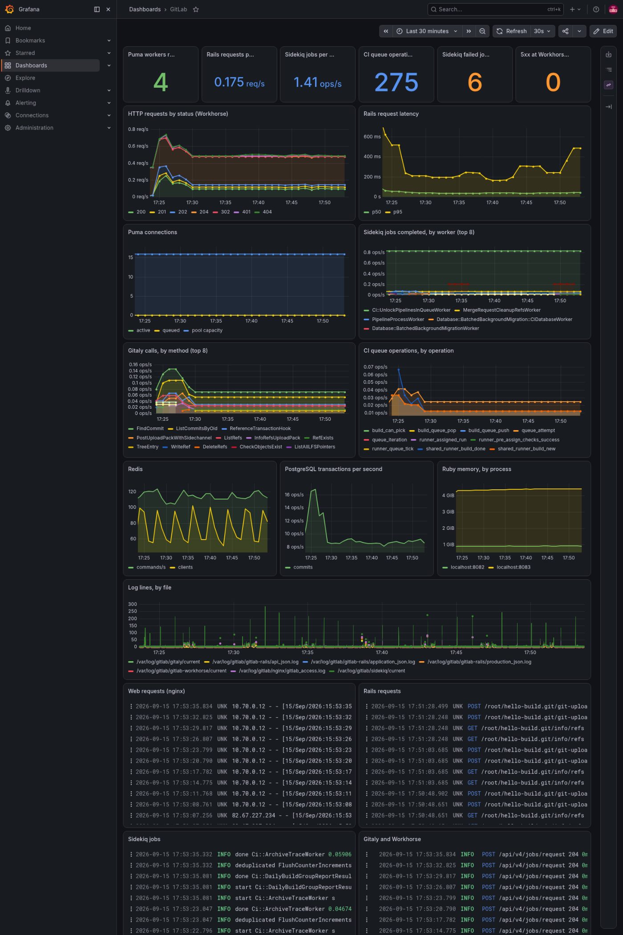Click the Edit dashboard button

click(x=603, y=31)
